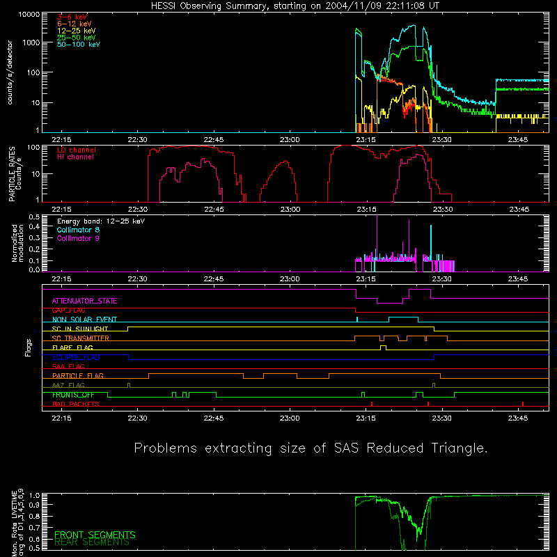
Task: Click the Flags axis label
Action: [x=29, y=347]
